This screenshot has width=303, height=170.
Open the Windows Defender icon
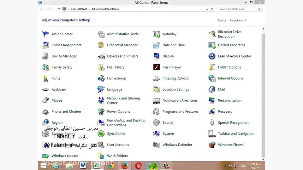click(157, 145)
